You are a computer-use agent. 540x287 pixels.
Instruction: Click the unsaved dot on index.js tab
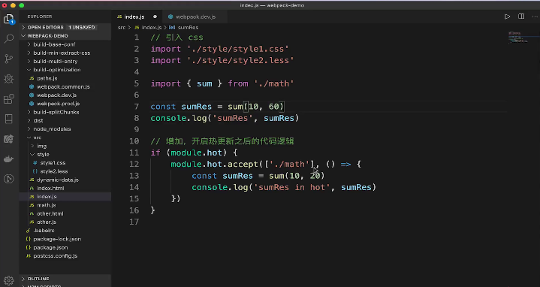pos(155,17)
